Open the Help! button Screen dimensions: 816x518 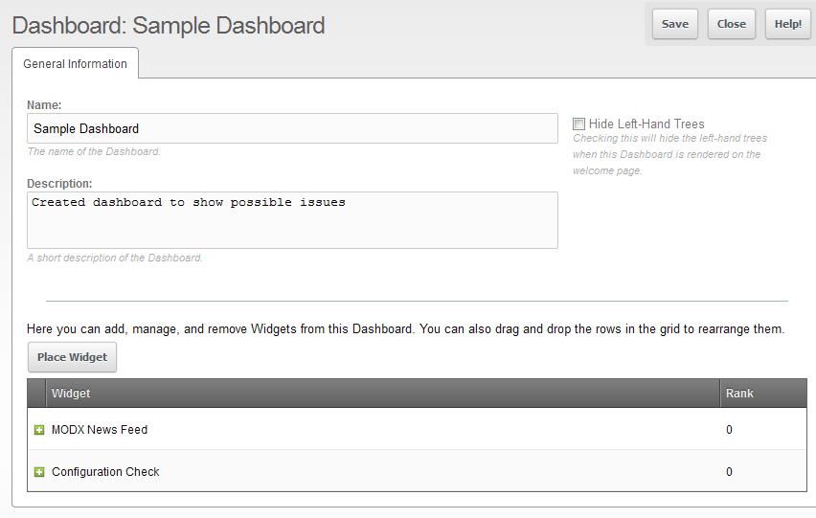point(787,24)
